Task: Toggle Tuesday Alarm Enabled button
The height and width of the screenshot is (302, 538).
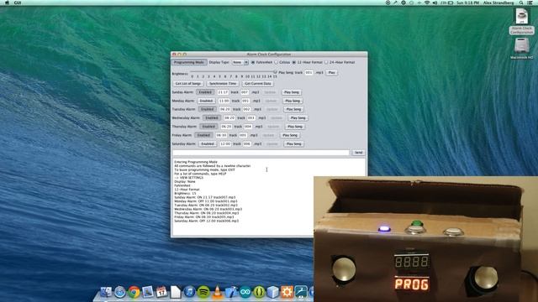Action: [x=208, y=109]
